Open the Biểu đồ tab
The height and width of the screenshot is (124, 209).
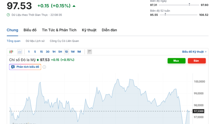pos(30,30)
